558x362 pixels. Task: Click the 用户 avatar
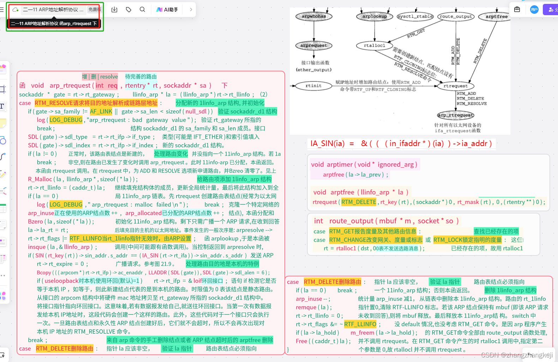pos(534,10)
